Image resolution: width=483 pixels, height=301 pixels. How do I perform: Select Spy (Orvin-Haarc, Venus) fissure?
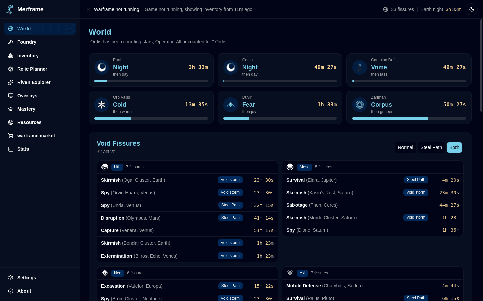(187, 193)
